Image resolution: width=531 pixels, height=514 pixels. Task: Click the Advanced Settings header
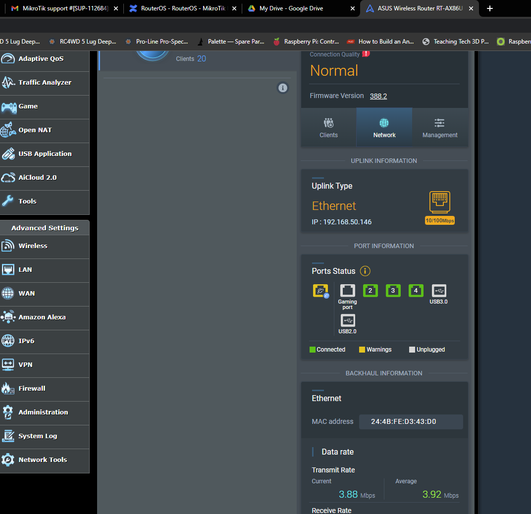click(x=45, y=228)
